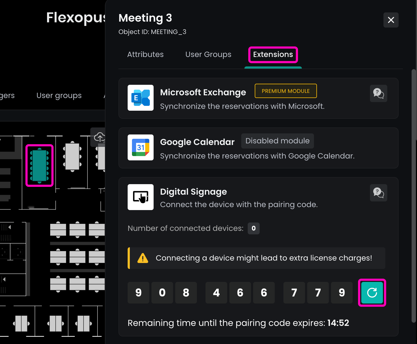
Task: Click the PREMIUM MODULE badge
Action: coord(286,91)
